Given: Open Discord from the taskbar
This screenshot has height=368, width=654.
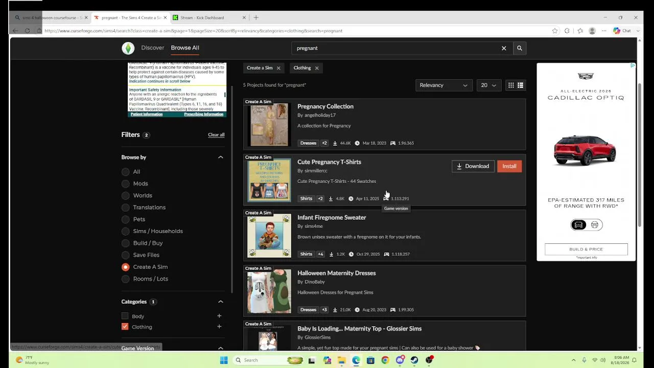Looking at the screenshot, I should click(x=400, y=360).
